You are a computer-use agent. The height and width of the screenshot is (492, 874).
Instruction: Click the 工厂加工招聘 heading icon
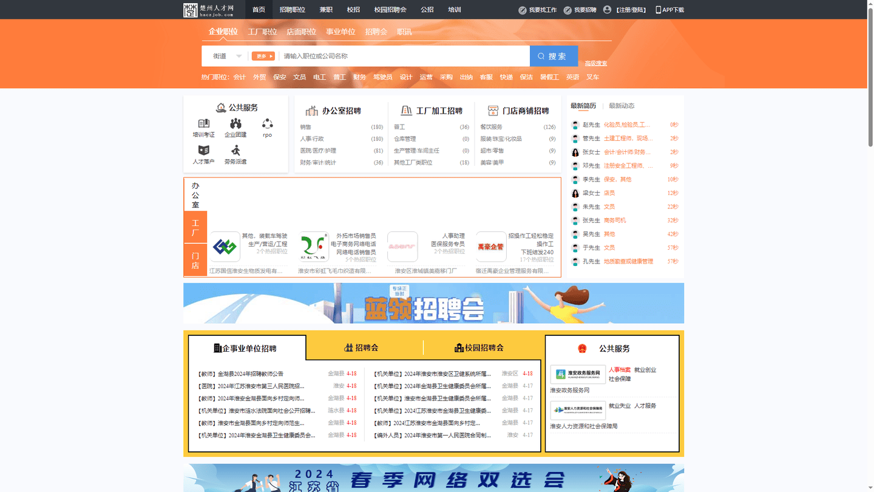(x=407, y=111)
